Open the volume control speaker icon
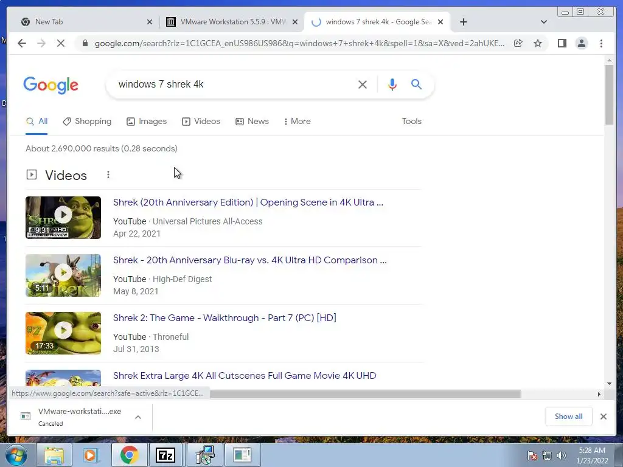Image resolution: width=623 pixels, height=467 pixels. pyautogui.click(x=562, y=455)
